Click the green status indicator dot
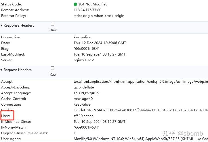The image size is (208, 142). (75, 4)
